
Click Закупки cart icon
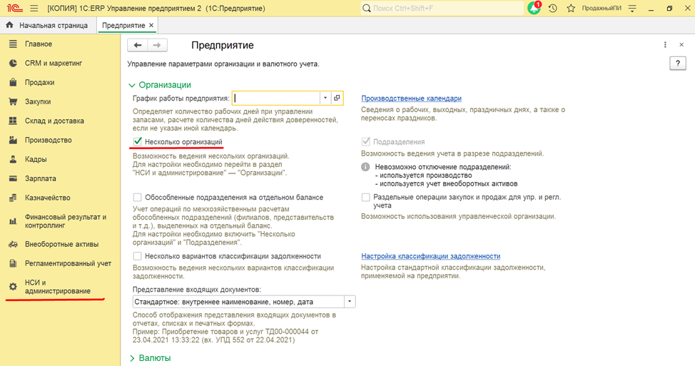13,101
